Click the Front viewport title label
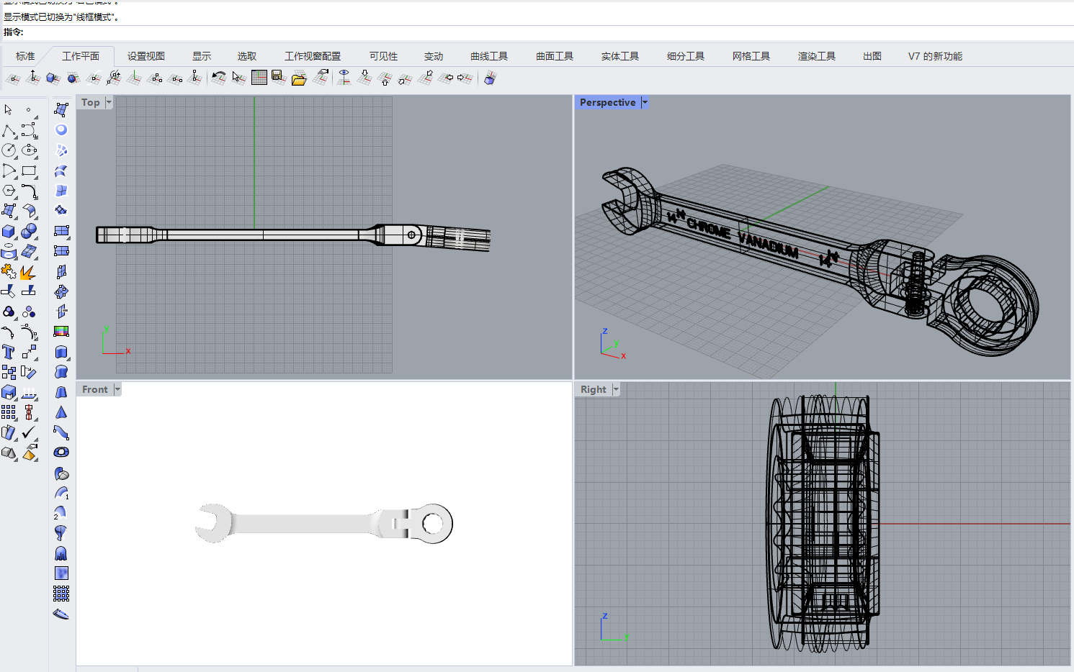The width and height of the screenshot is (1074, 672). [94, 389]
